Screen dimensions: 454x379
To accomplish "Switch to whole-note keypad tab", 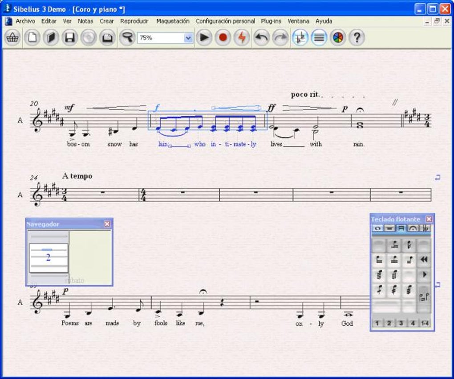I will [377, 228].
